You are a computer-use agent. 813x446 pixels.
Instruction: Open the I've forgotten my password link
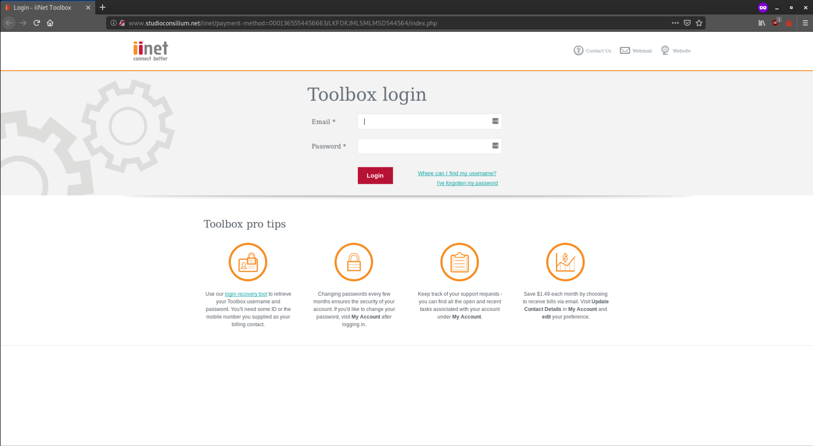(467, 183)
